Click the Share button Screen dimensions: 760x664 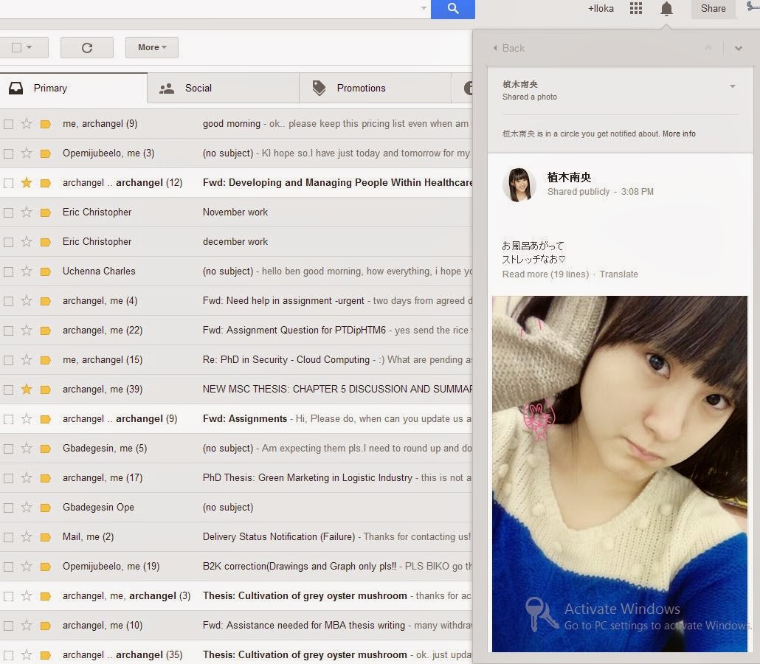tap(713, 9)
